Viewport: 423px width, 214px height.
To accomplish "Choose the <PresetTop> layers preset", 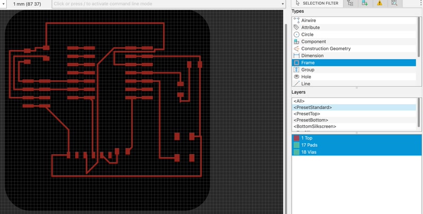I will (x=354, y=114).
